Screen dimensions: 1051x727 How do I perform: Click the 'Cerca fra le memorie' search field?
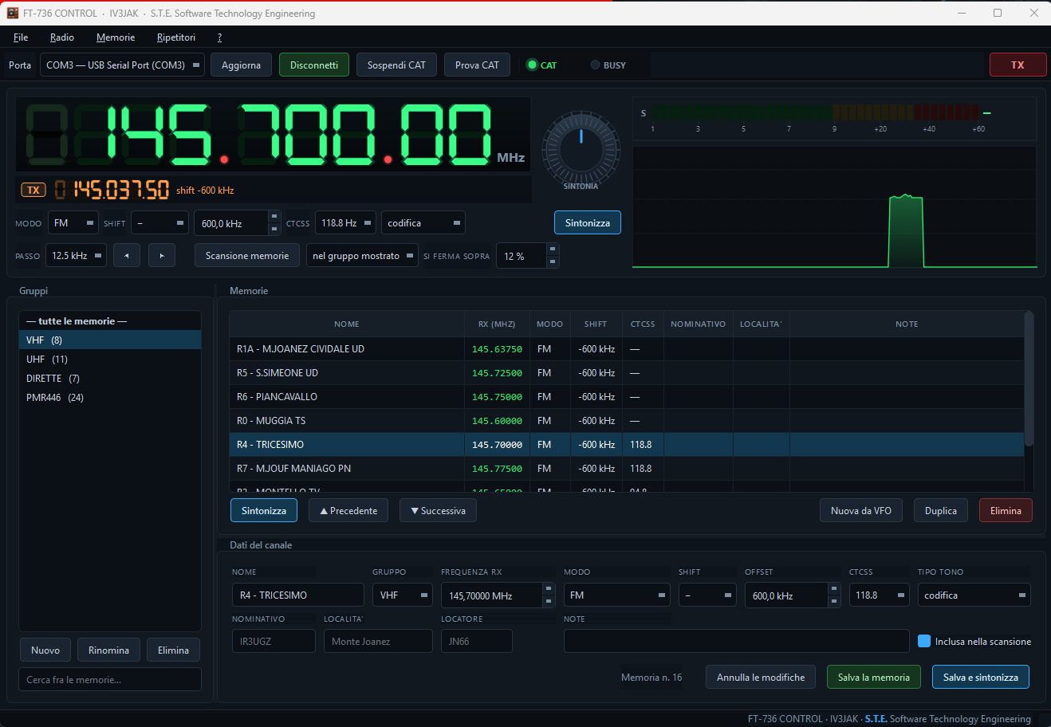click(110, 680)
